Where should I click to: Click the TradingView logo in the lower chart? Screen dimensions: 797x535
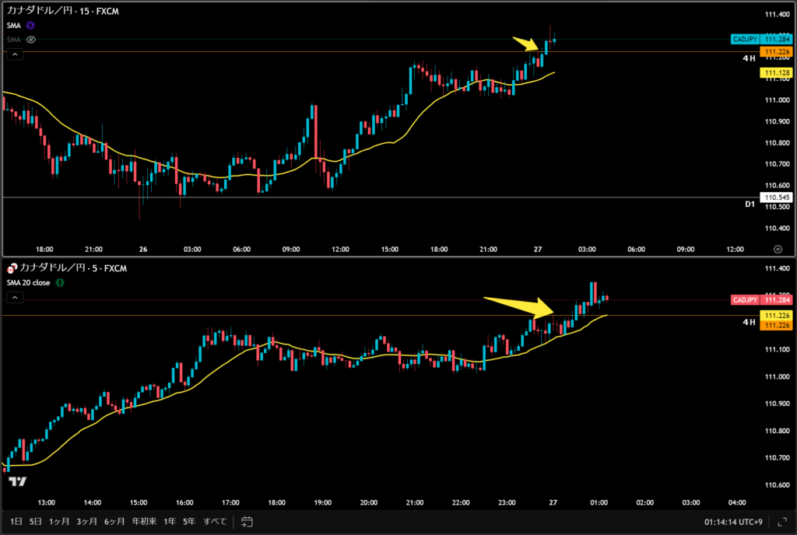point(18,481)
